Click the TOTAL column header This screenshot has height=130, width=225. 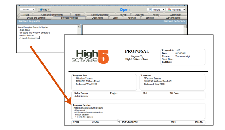coord(199,122)
